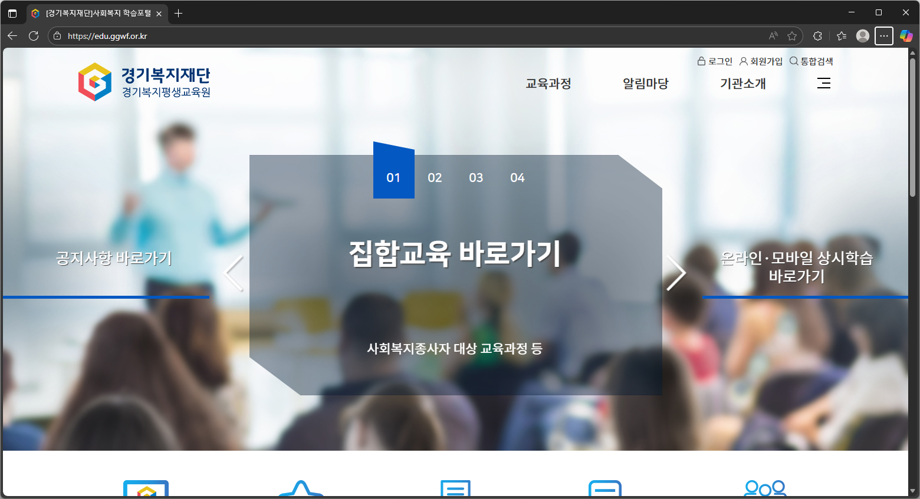This screenshot has height=499, width=920.
Task: Select carousel slide indicator 02
Action: click(x=435, y=177)
